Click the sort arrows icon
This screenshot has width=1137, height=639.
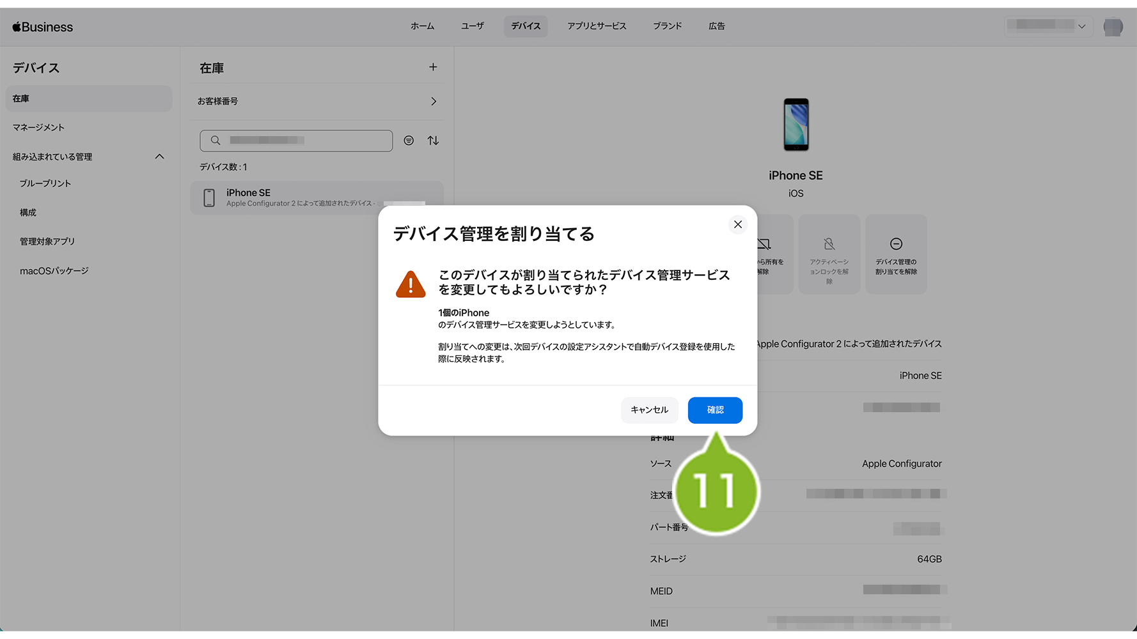pos(433,141)
